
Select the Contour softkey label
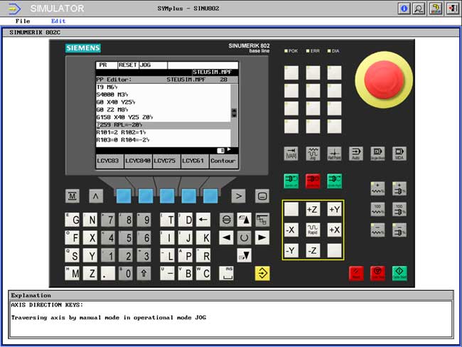[222, 161]
